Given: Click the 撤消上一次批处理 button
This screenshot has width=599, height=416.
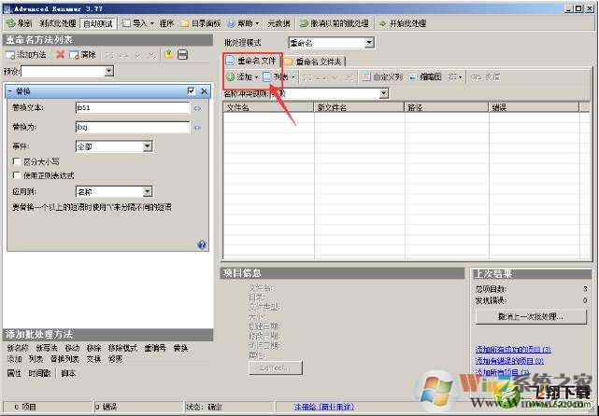Looking at the screenshot, I should [531, 317].
